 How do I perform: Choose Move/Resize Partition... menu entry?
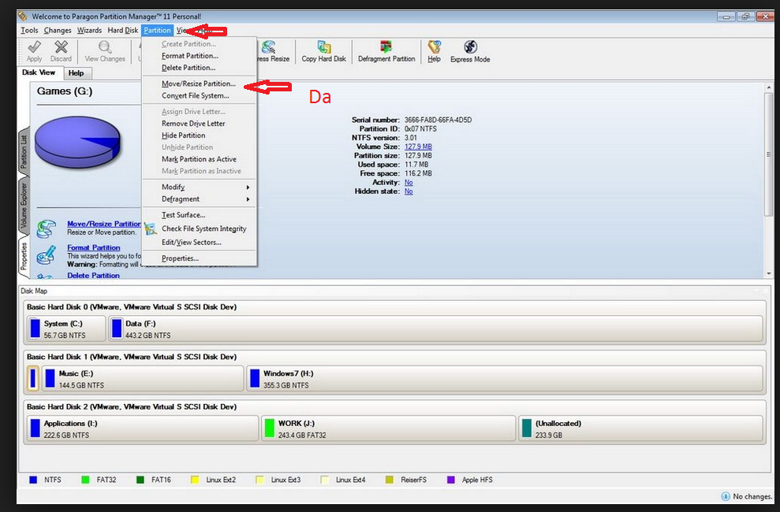point(200,83)
